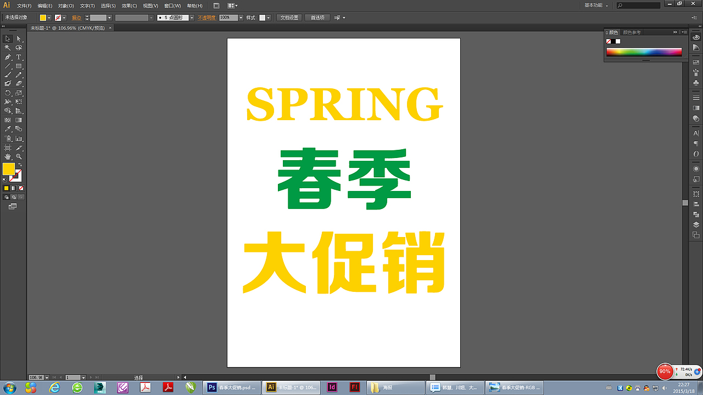This screenshot has height=395, width=703.
Task: Open the fill color dropdown in control bar
Action: (49, 18)
